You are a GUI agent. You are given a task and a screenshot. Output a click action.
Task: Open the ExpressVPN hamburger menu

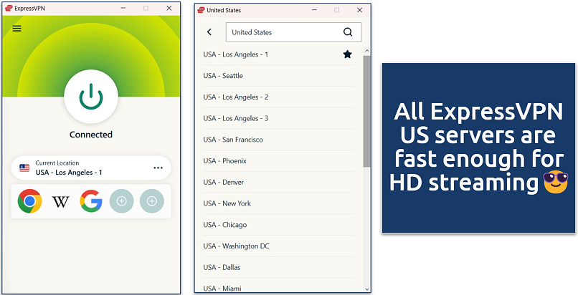click(17, 29)
